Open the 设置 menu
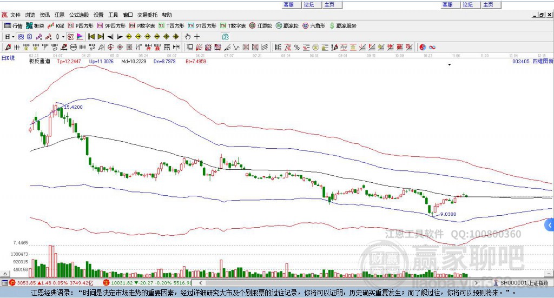The height and width of the screenshot is (298, 554). coord(98,15)
